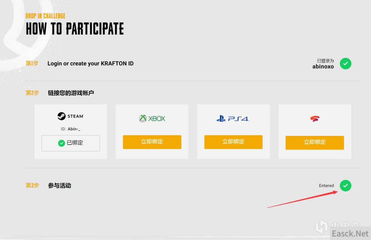This screenshot has height=240, width=371.
Task: Click the 'Entered' status text
Action: pos(326,186)
